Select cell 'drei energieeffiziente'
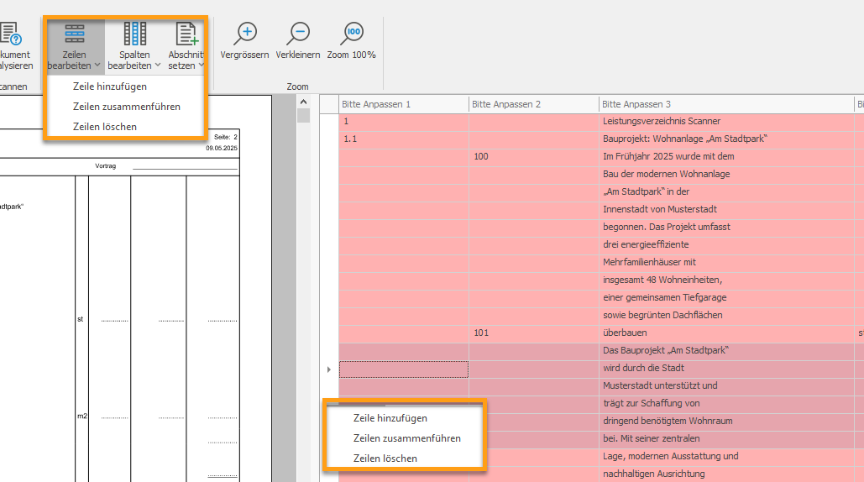Viewport: 864px width, 482px height. pos(726,244)
